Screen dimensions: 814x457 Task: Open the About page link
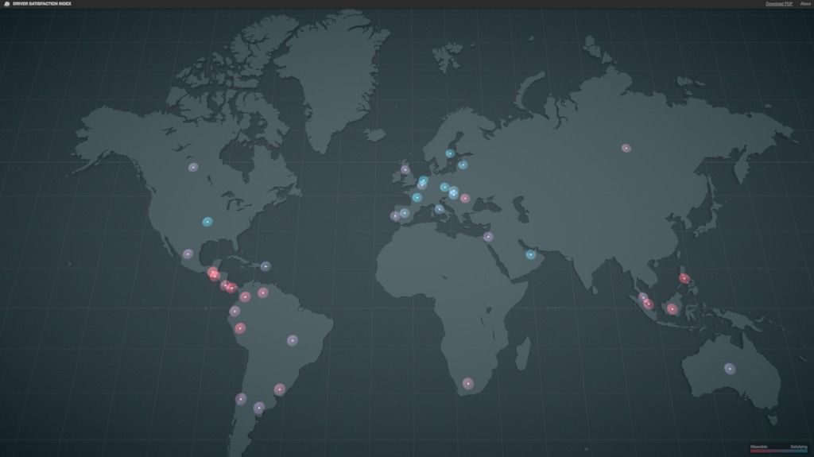coord(804,4)
